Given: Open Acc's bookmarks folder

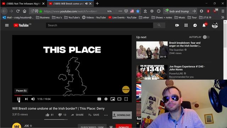Looking at the screenshot, I should [57, 17].
